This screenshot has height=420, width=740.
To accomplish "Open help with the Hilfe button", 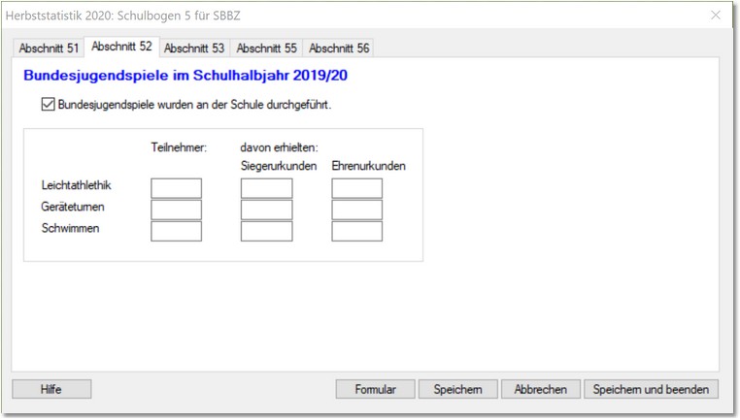I will (x=51, y=389).
